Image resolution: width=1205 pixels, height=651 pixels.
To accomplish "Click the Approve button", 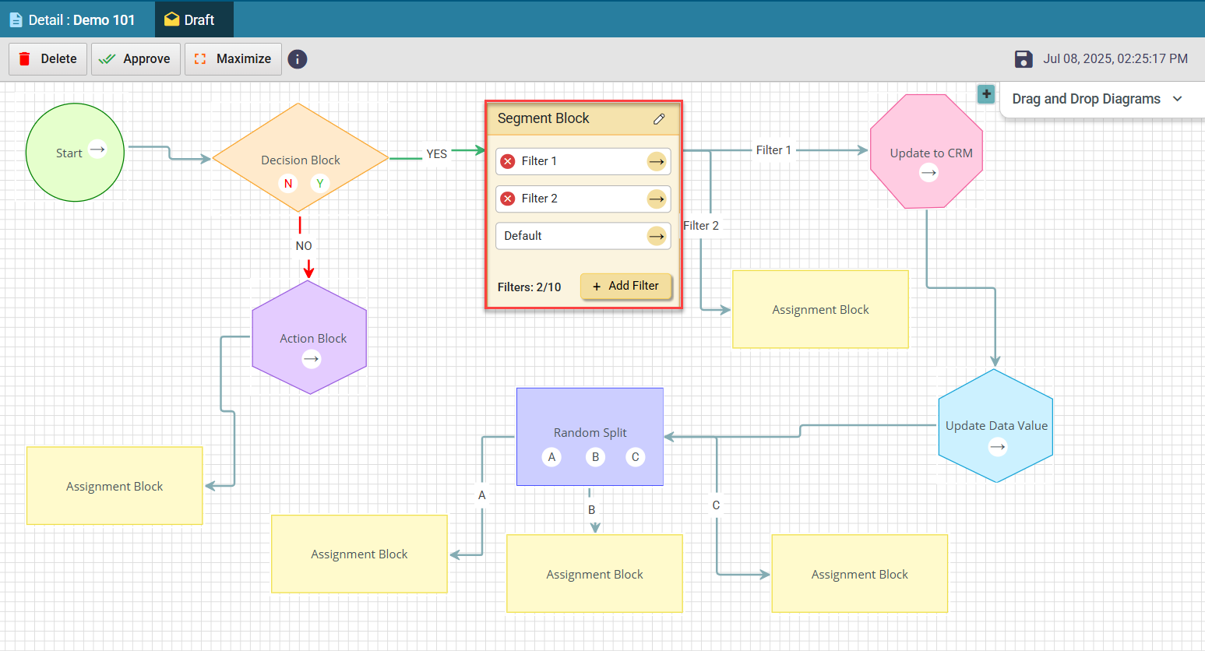I will tap(136, 59).
